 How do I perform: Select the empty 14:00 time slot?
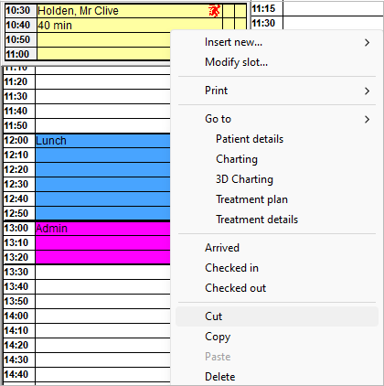pyautogui.click(x=102, y=316)
